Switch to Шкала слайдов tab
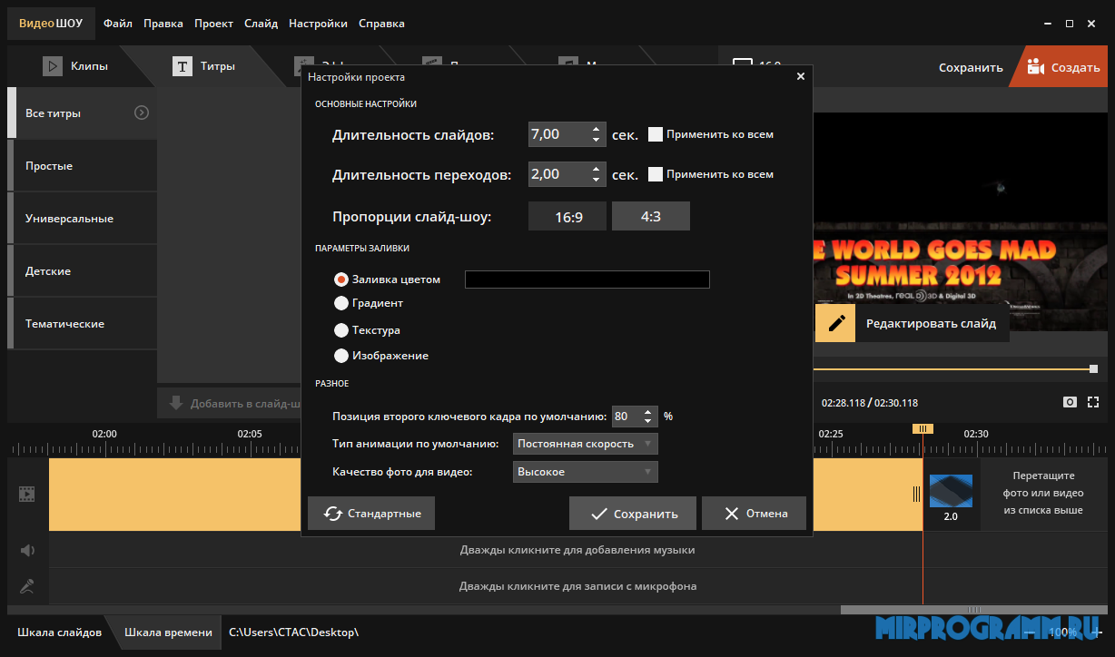 tap(59, 632)
